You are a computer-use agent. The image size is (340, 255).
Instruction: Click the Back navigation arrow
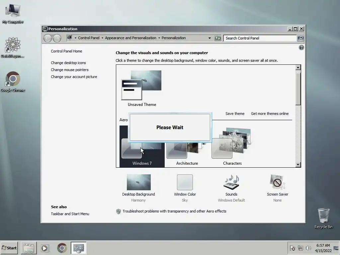click(x=48, y=38)
